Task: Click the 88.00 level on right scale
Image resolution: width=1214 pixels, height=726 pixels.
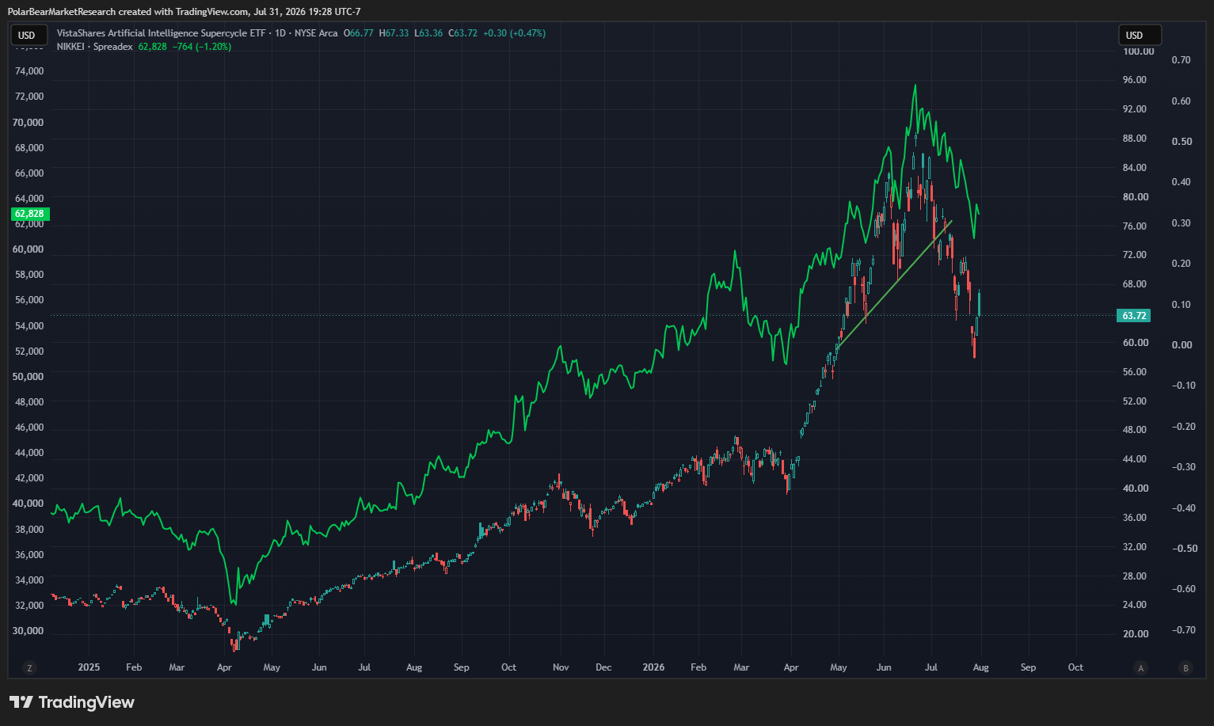Action: tap(1135, 139)
